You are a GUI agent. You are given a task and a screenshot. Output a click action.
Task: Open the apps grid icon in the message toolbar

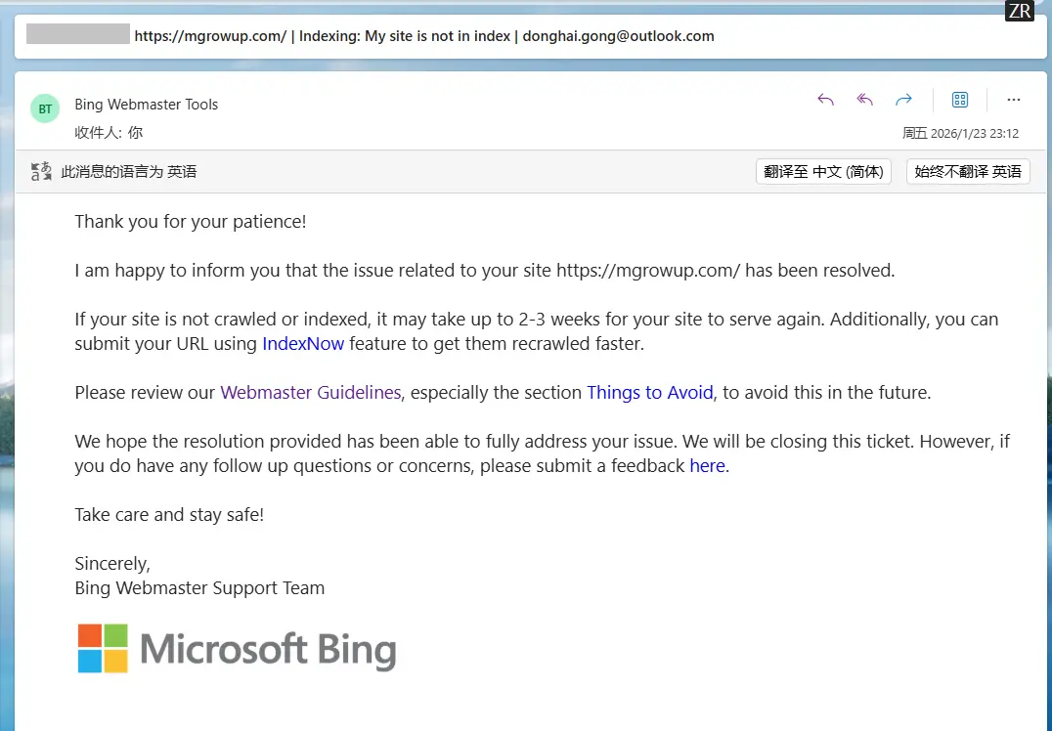coord(960,100)
